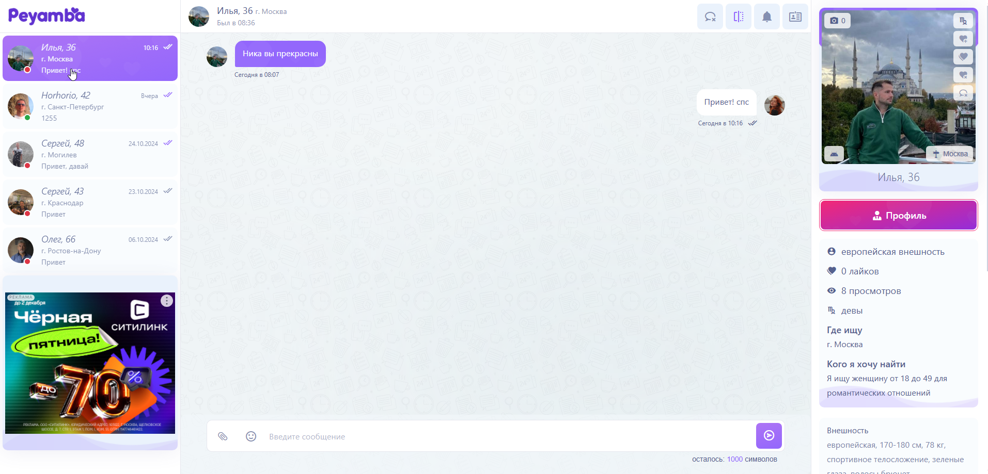Click Илья's avatar next to 'Ника вы прекрасны'

(217, 57)
